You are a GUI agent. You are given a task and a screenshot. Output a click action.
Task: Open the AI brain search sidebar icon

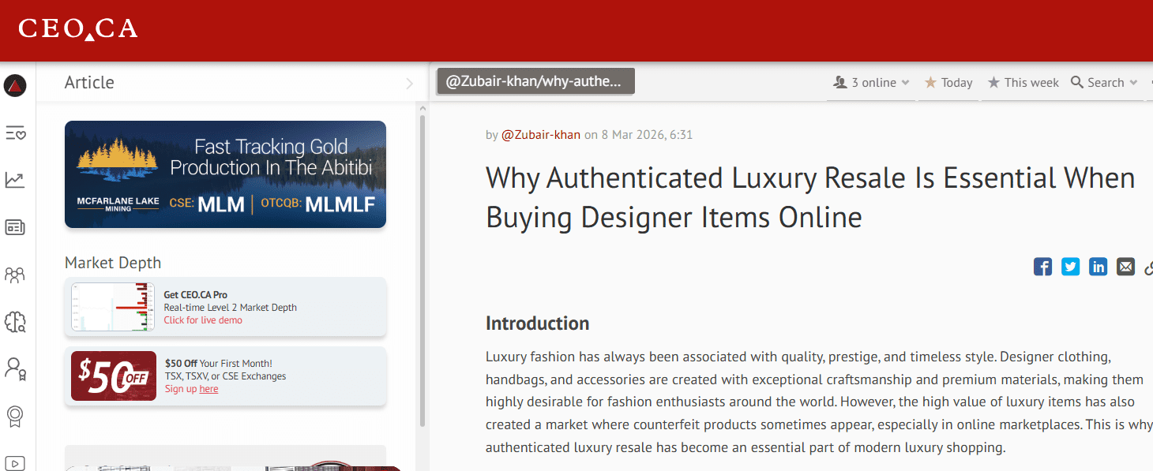click(x=15, y=321)
